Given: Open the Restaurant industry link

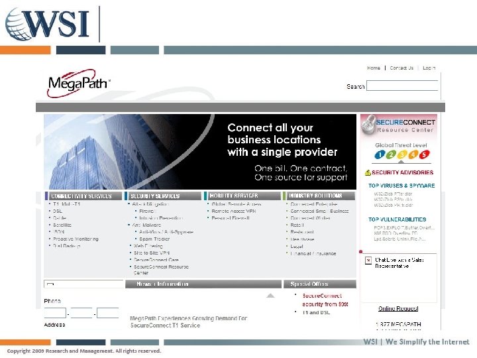Looking at the screenshot, I should (x=302, y=232).
